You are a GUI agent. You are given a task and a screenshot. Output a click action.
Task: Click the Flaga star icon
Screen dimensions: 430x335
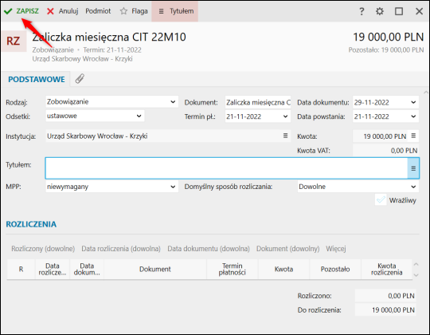coord(123,11)
